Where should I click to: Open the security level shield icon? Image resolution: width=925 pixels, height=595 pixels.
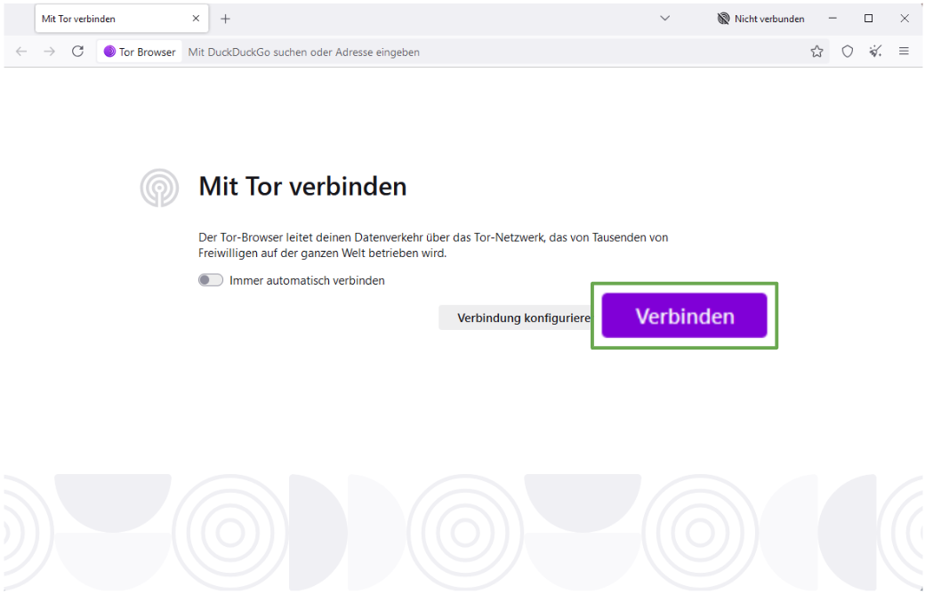pos(847,51)
